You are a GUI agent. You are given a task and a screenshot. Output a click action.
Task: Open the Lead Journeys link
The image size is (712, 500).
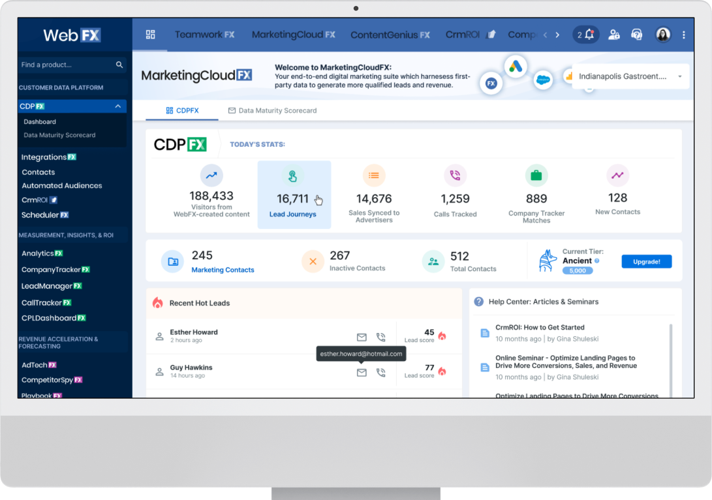(293, 214)
